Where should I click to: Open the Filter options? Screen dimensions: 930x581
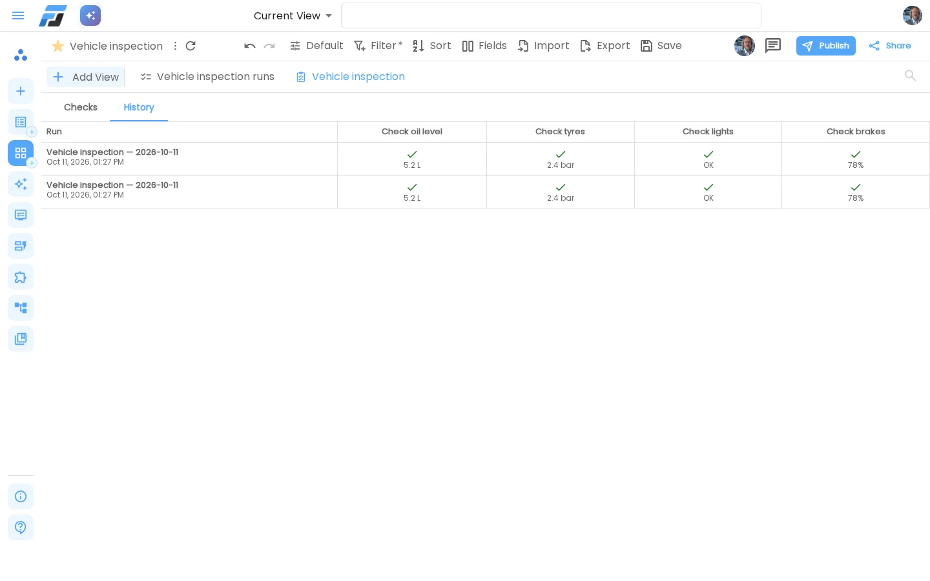(378, 46)
